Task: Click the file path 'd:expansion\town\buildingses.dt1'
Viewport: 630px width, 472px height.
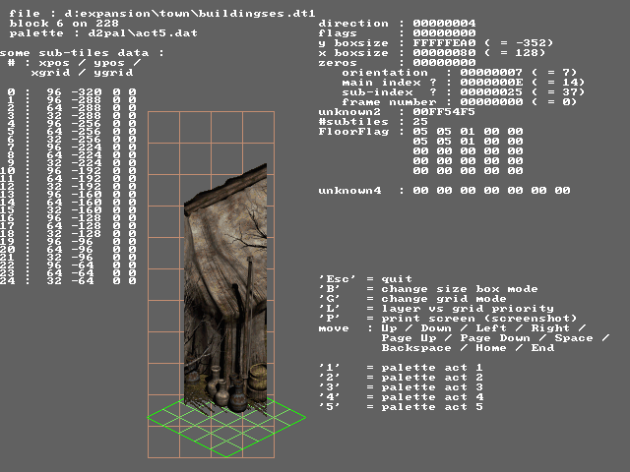Action: pos(190,14)
